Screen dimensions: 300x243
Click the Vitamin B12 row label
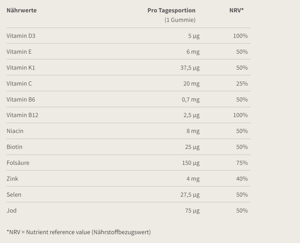click(x=22, y=115)
